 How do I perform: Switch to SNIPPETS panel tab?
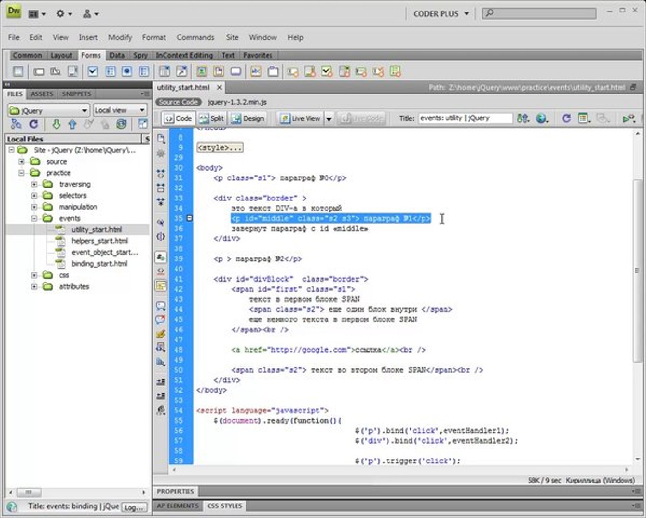tap(76, 94)
